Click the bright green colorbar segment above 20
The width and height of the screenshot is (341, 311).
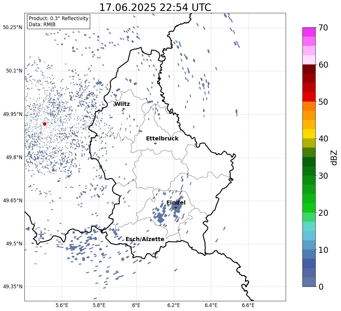pyautogui.click(x=309, y=208)
